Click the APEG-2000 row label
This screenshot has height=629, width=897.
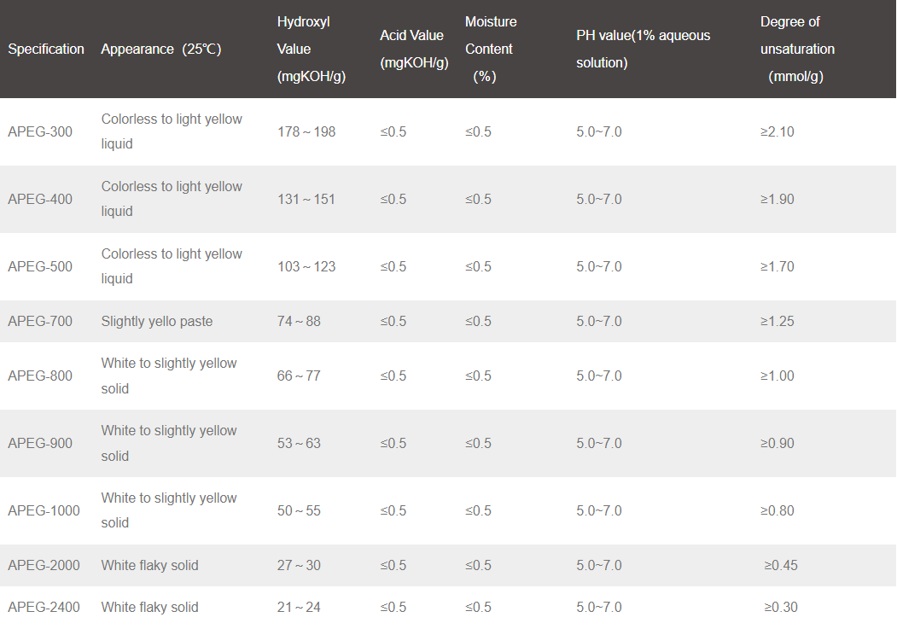[x=44, y=565]
